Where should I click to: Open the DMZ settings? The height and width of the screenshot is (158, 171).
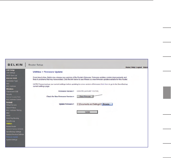8,113
